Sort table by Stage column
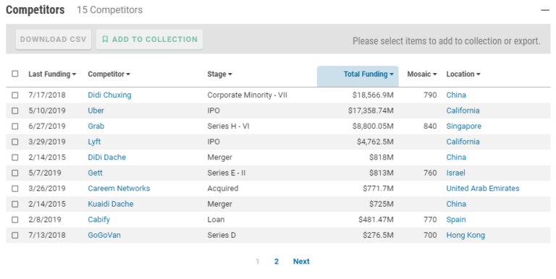Image resolution: width=556 pixels, height=279 pixels. click(x=219, y=74)
